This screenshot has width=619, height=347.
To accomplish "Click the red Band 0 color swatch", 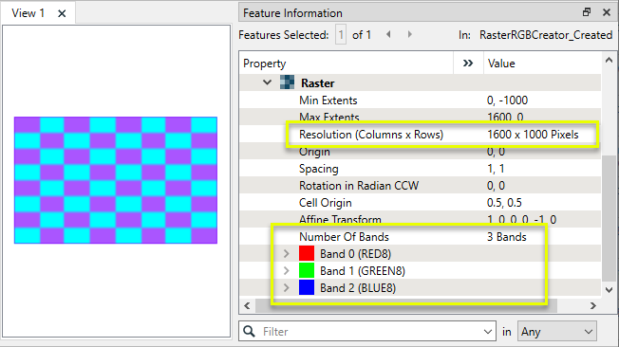I will click(307, 253).
